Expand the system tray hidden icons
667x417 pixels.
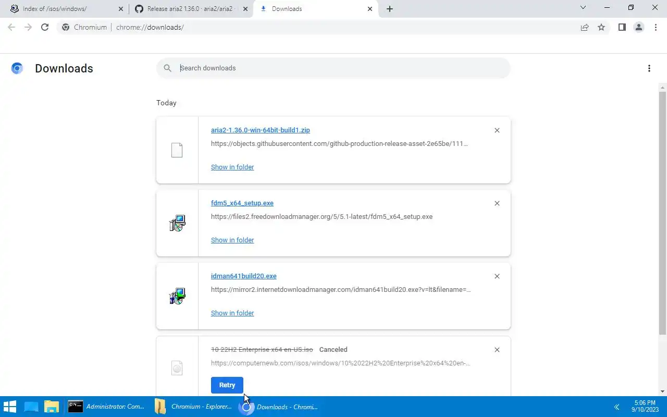point(616,407)
